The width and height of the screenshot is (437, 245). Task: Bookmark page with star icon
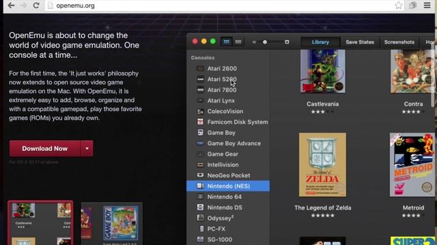point(399,5)
